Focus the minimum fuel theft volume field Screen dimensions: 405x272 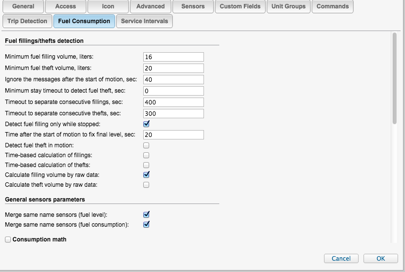coord(173,68)
